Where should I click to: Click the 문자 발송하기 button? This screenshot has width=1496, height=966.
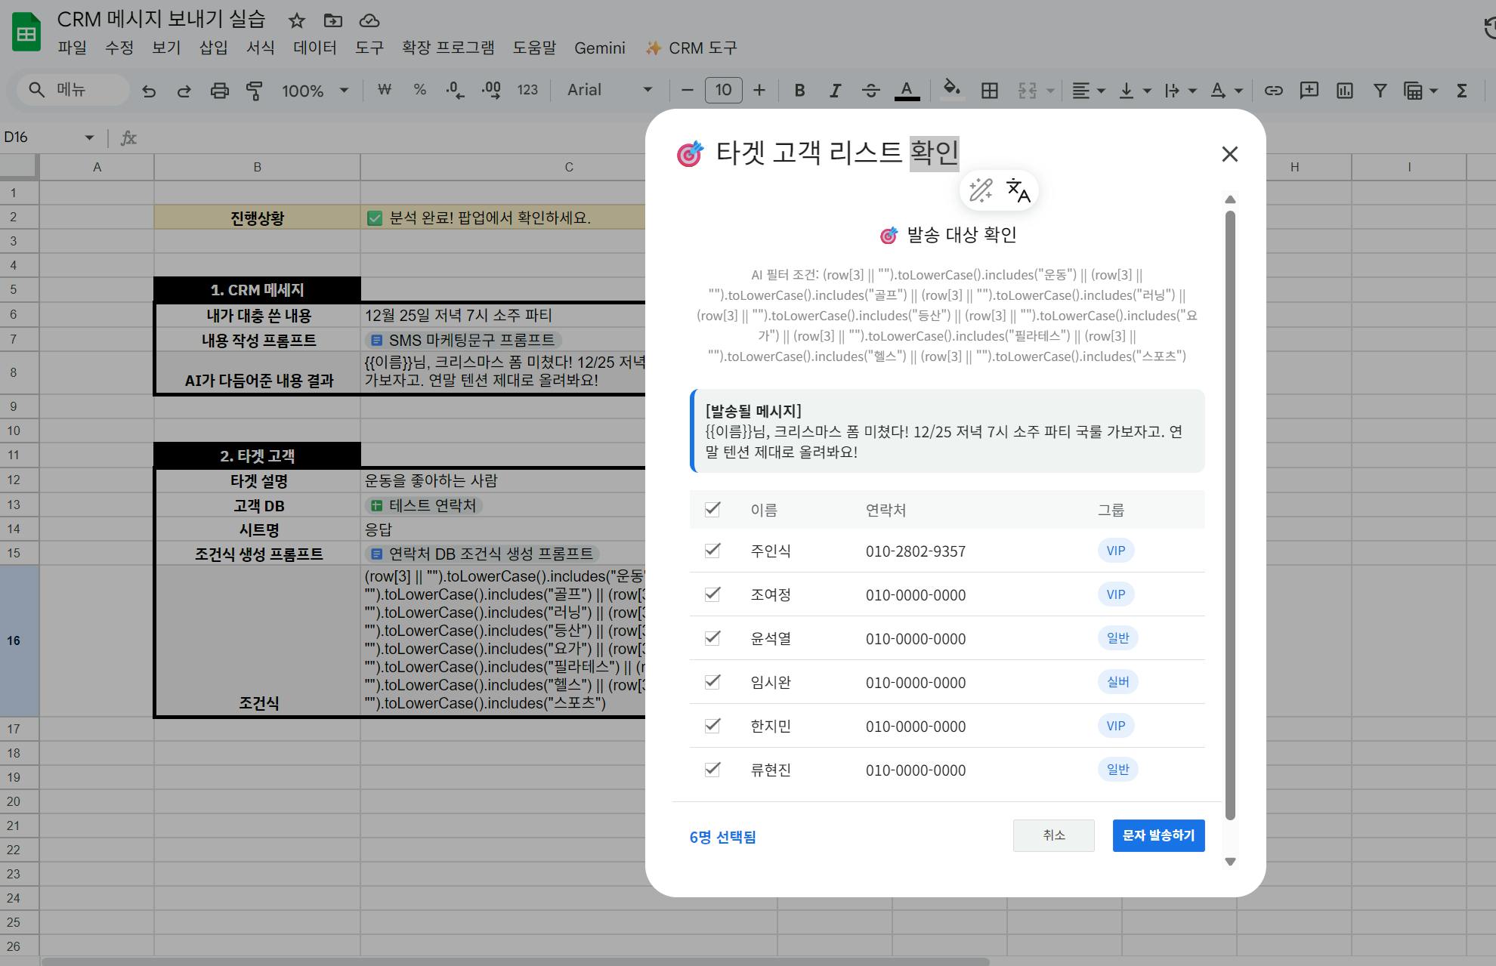coord(1158,835)
